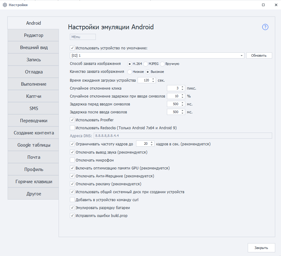281x256 pixels.
Task: Select the MJPEG capture method
Action: click(x=146, y=64)
